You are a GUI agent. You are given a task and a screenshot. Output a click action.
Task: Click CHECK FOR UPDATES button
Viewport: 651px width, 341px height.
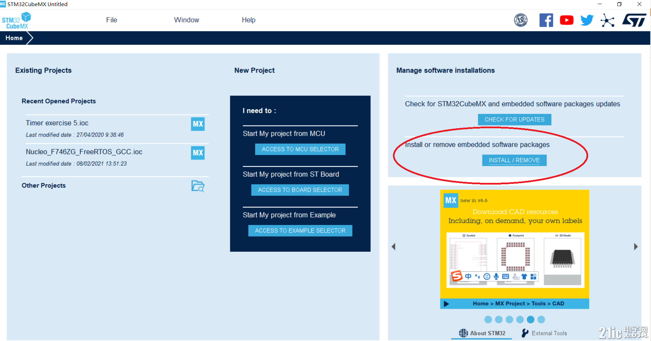(514, 119)
